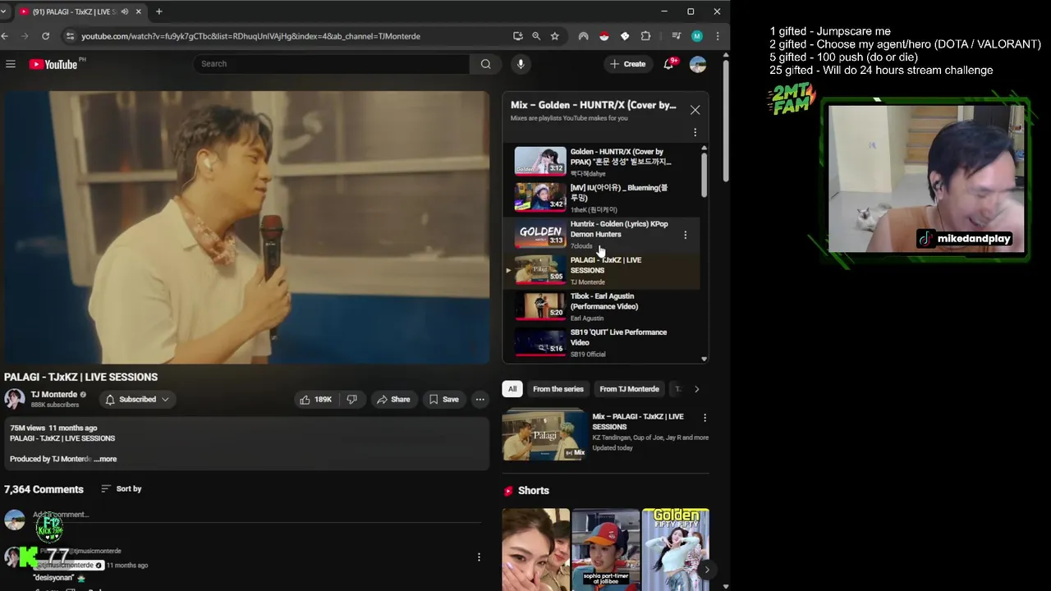Open Mix playlist panel options menu
This screenshot has height=591, width=1051.
point(695,132)
